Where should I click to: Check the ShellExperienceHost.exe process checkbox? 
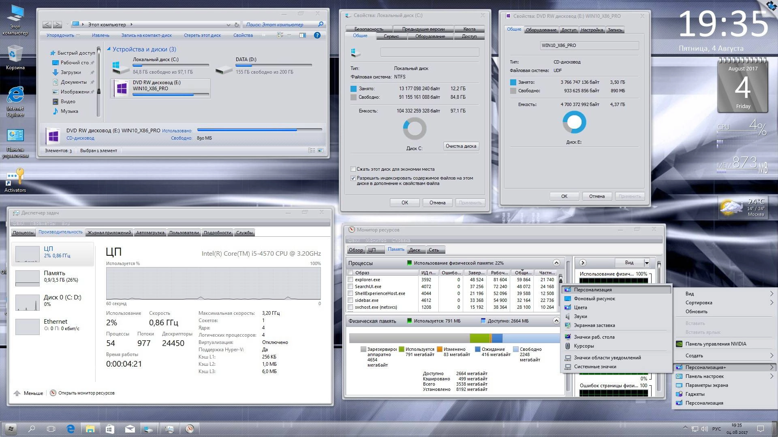click(351, 293)
